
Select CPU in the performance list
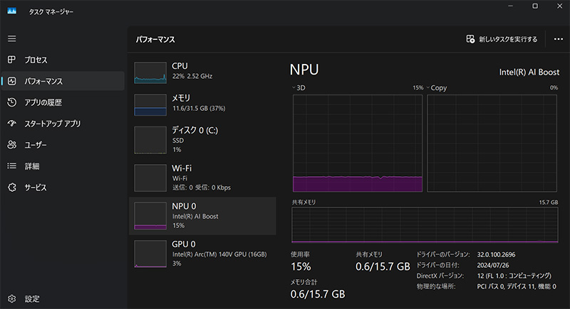tap(202, 72)
